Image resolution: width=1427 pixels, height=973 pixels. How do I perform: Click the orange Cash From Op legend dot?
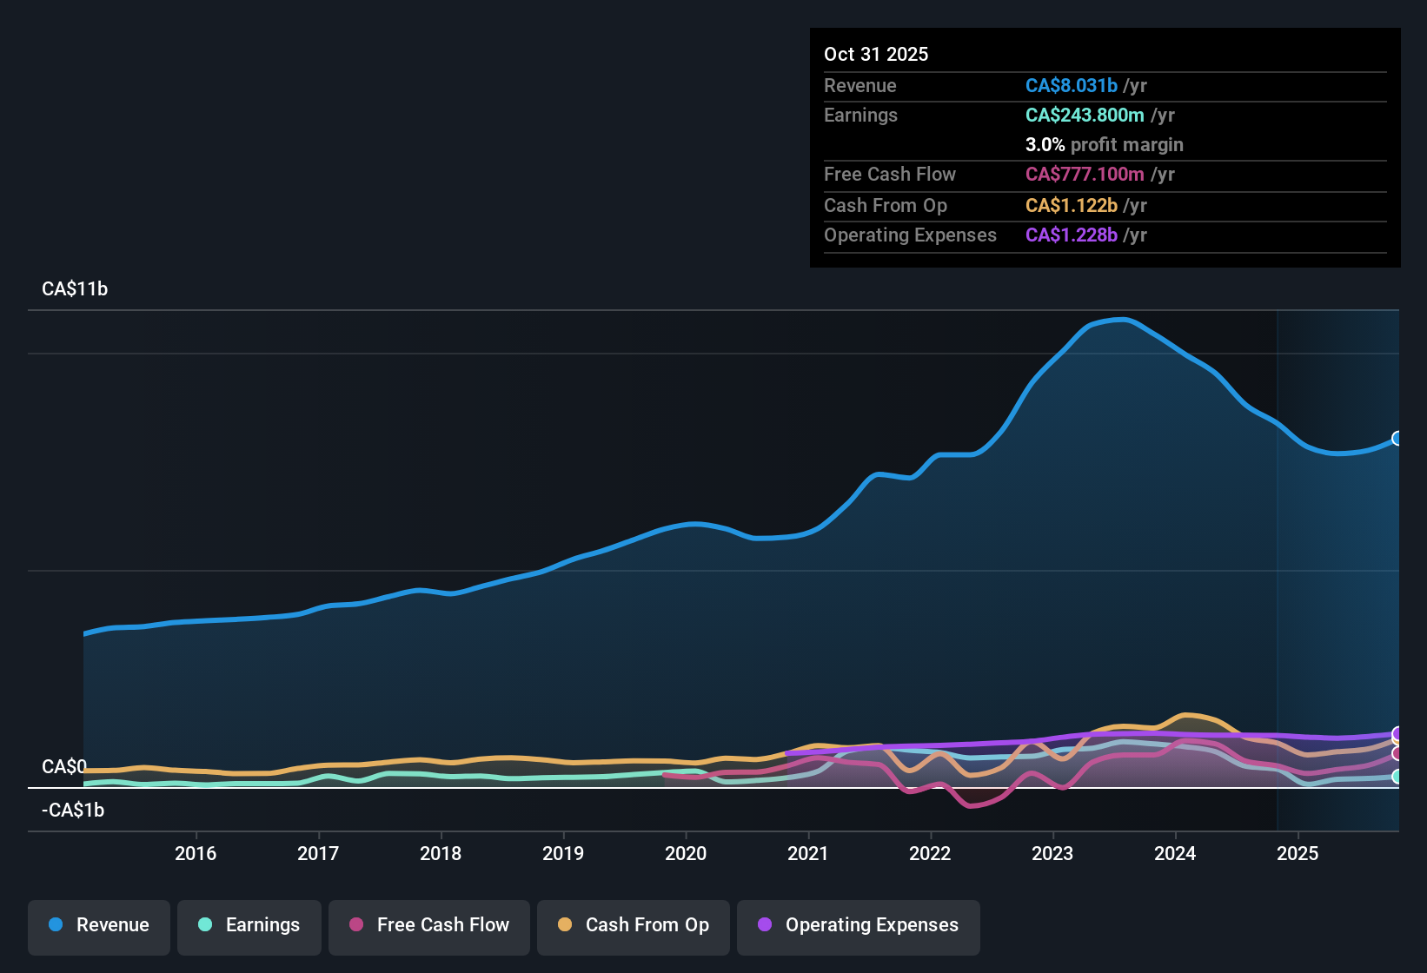[564, 925]
